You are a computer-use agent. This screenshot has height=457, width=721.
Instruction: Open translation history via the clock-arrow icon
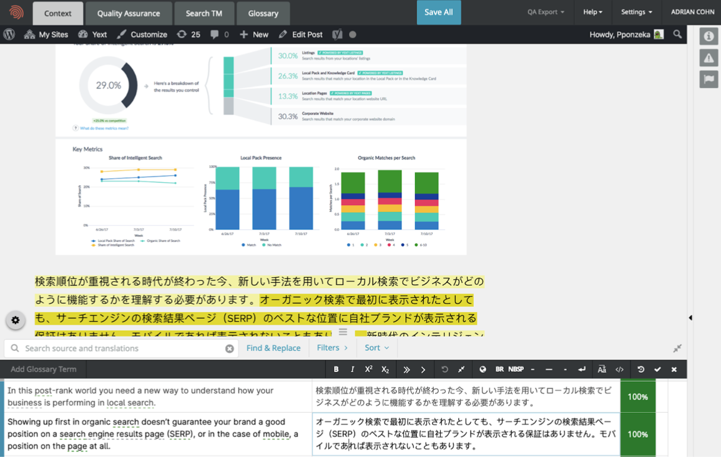(640, 369)
